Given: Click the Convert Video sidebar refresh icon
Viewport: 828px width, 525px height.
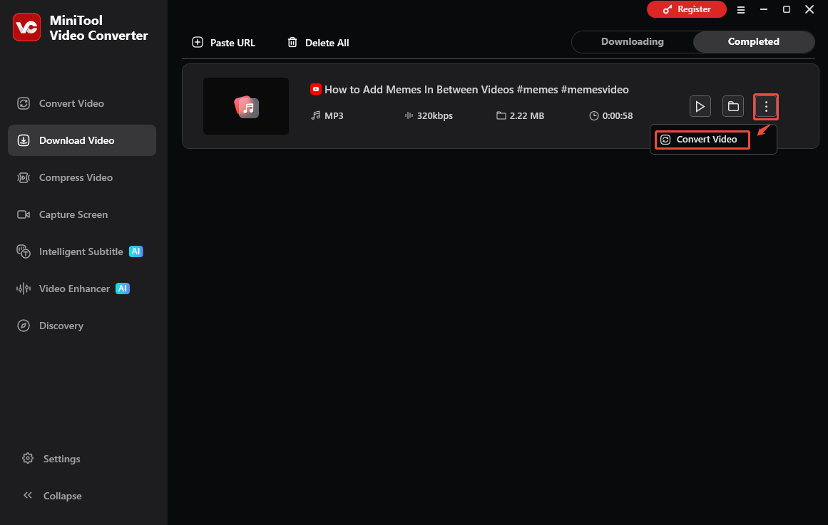Looking at the screenshot, I should tap(24, 103).
